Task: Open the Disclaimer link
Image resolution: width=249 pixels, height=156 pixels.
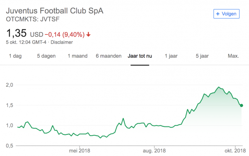Action: tap(62, 42)
